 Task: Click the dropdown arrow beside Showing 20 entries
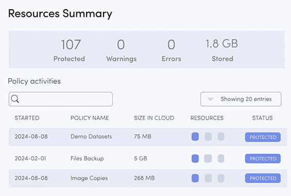(210, 99)
